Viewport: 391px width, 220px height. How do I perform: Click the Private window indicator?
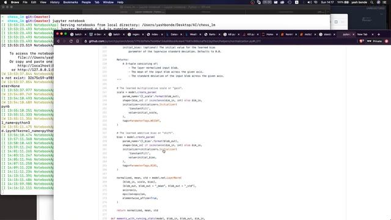pyautogui.click(x=375, y=41)
